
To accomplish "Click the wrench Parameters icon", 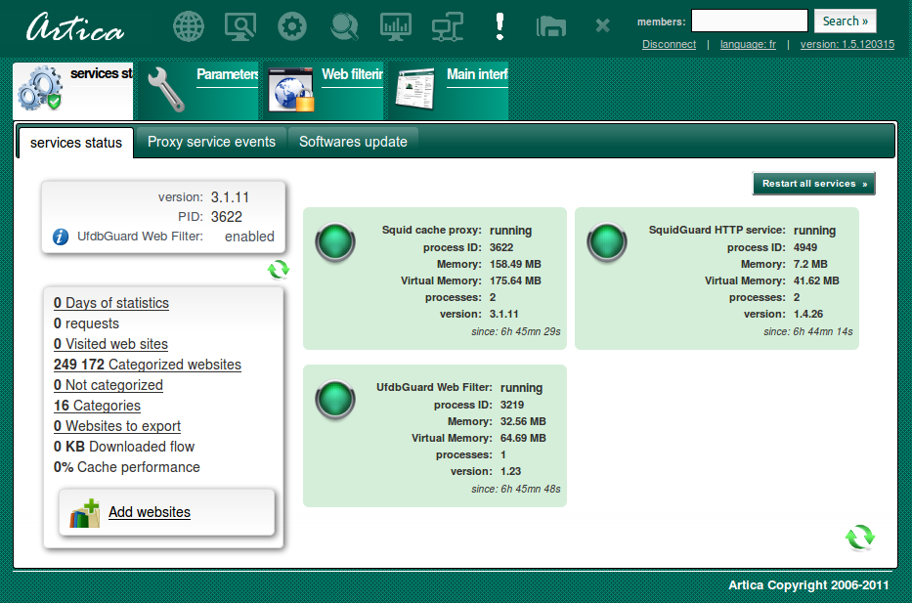I will click(x=166, y=89).
